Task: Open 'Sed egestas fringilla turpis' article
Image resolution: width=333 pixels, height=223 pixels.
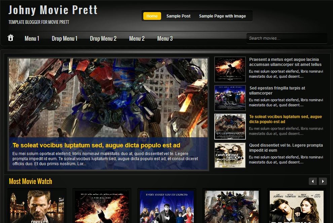Action: pyautogui.click(x=277, y=90)
